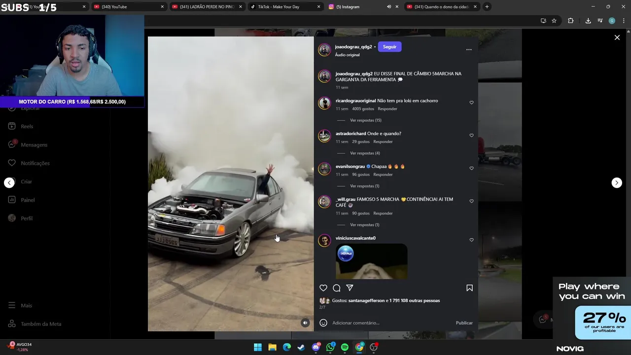Image resolution: width=631 pixels, height=355 pixels.
Task: Open Steam from taskbar
Action: click(x=301, y=348)
